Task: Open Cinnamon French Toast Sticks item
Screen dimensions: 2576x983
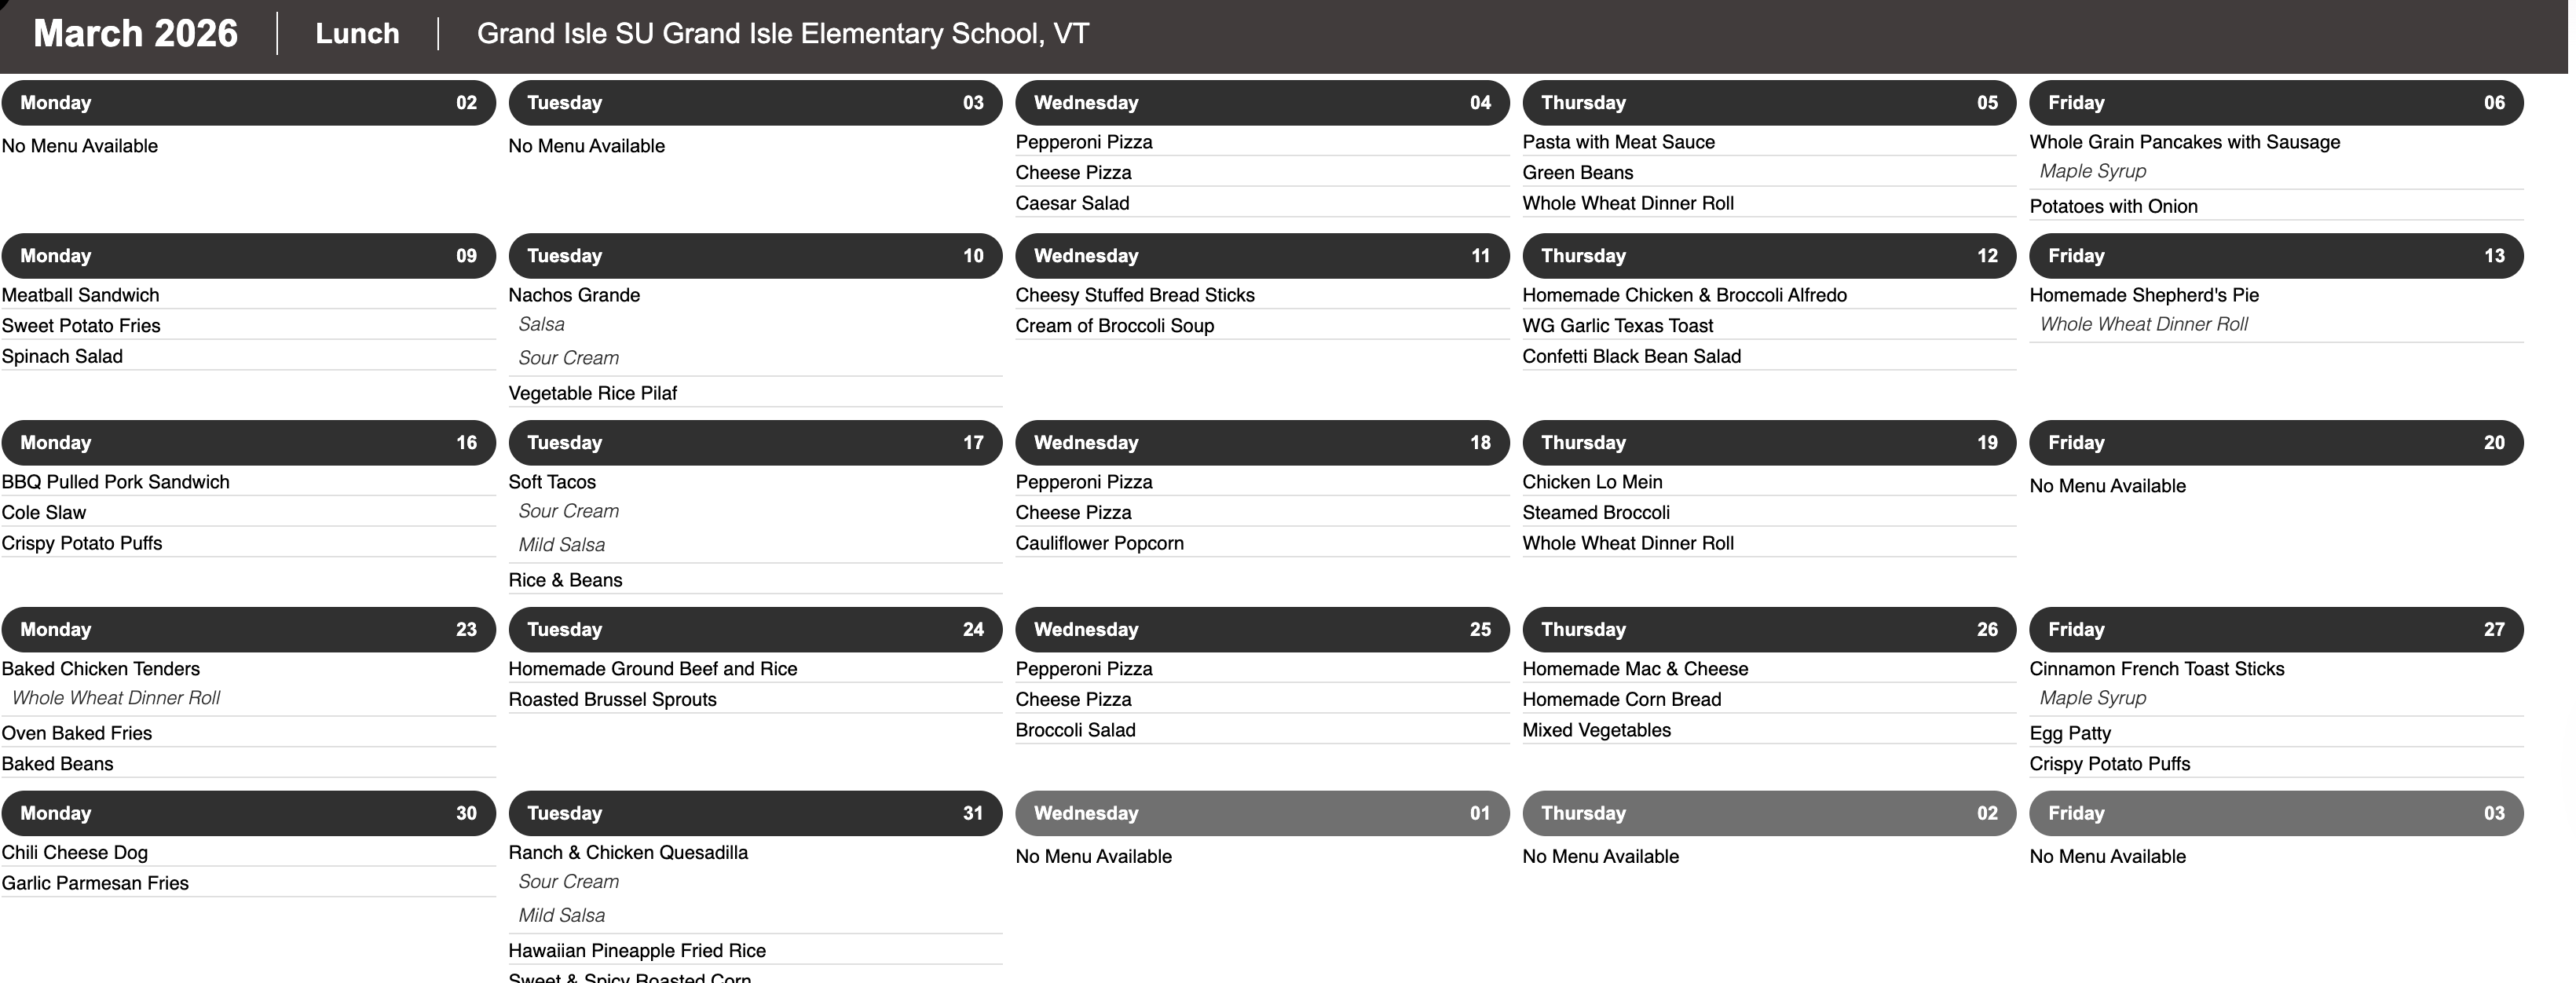Action: pyautogui.click(x=2156, y=669)
